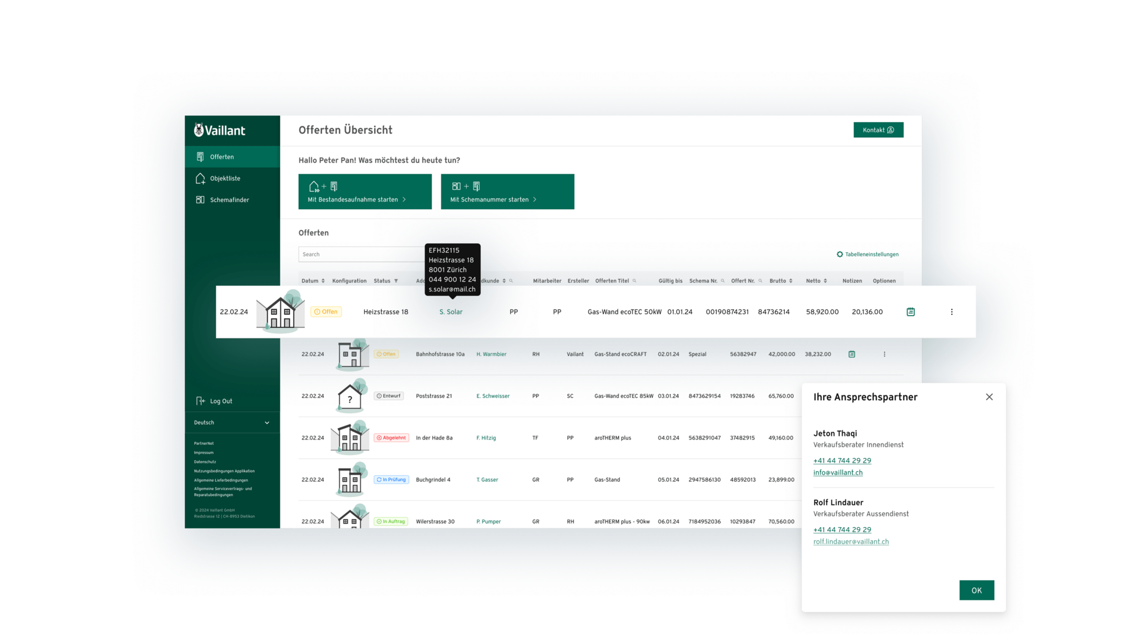Click the 00190874231 schema number

pos(727,312)
